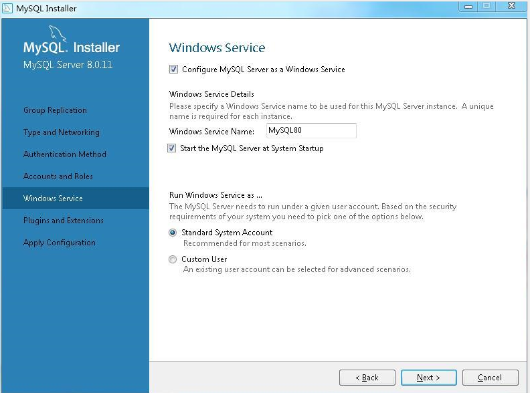
Task: Click the 'Windows Service' page heading
Action: click(217, 47)
